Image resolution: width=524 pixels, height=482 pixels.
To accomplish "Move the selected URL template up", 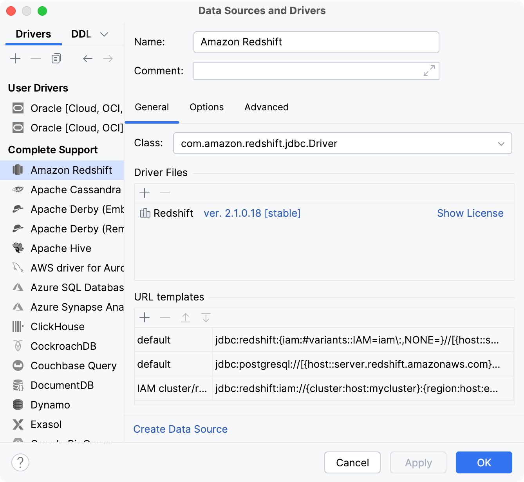I will [x=185, y=317].
